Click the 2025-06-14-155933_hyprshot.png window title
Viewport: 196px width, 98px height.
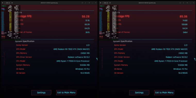point(49,3)
